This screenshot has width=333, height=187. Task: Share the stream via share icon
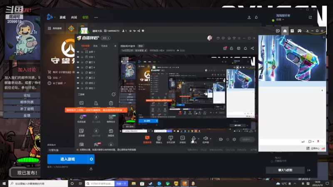click(x=252, y=48)
